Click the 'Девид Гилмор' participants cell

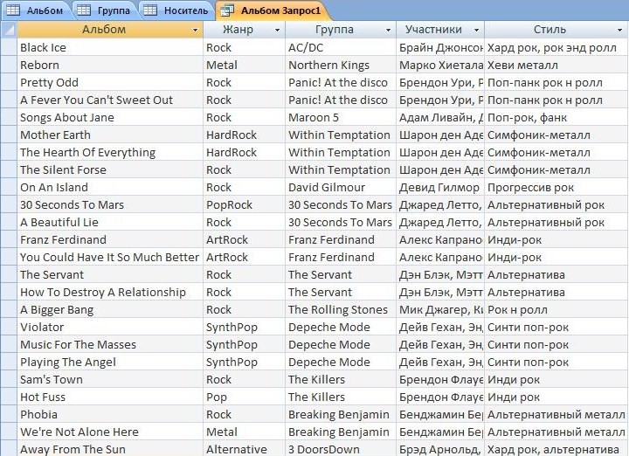(x=440, y=187)
